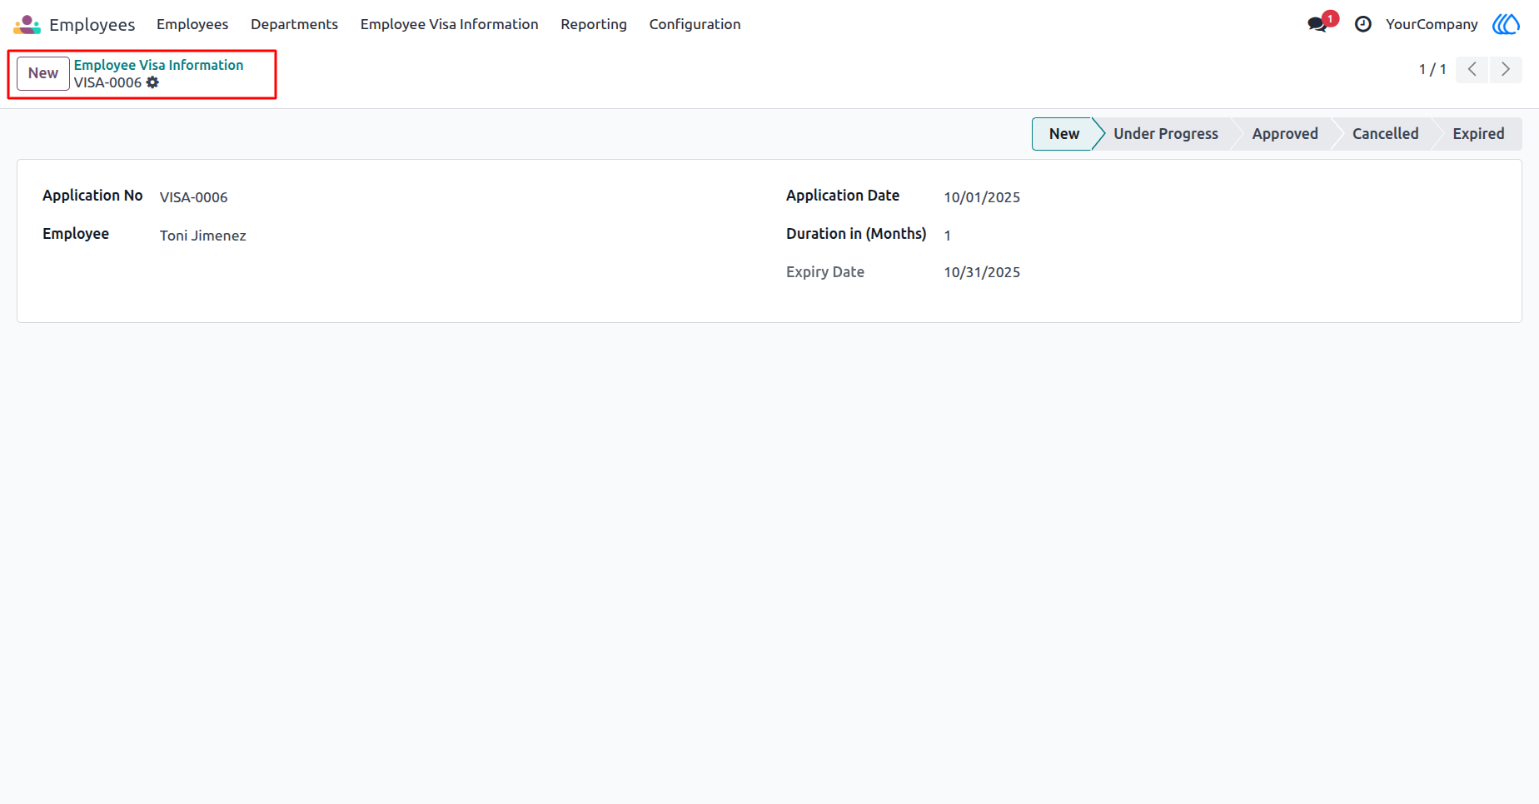Click the Employee field label
This screenshot has width=1539, height=804.
[76, 234]
